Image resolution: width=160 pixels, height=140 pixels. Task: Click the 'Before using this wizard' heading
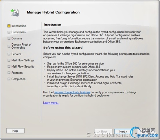coord(63,48)
